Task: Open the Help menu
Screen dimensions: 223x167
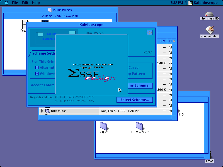Action: click(36, 3)
